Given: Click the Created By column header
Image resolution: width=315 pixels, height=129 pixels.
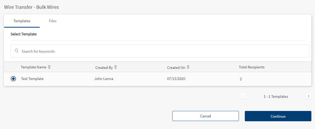Looking at the screenshot, I should 104,68.
